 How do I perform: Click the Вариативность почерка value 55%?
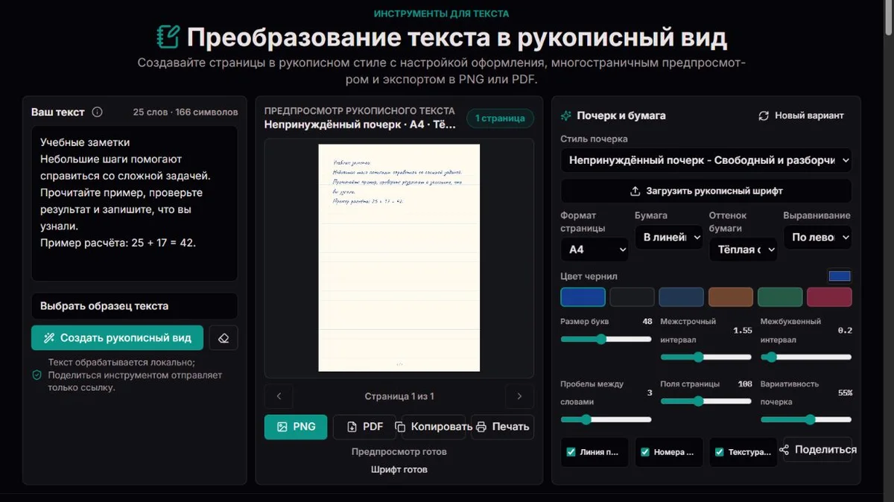[845, 393]
